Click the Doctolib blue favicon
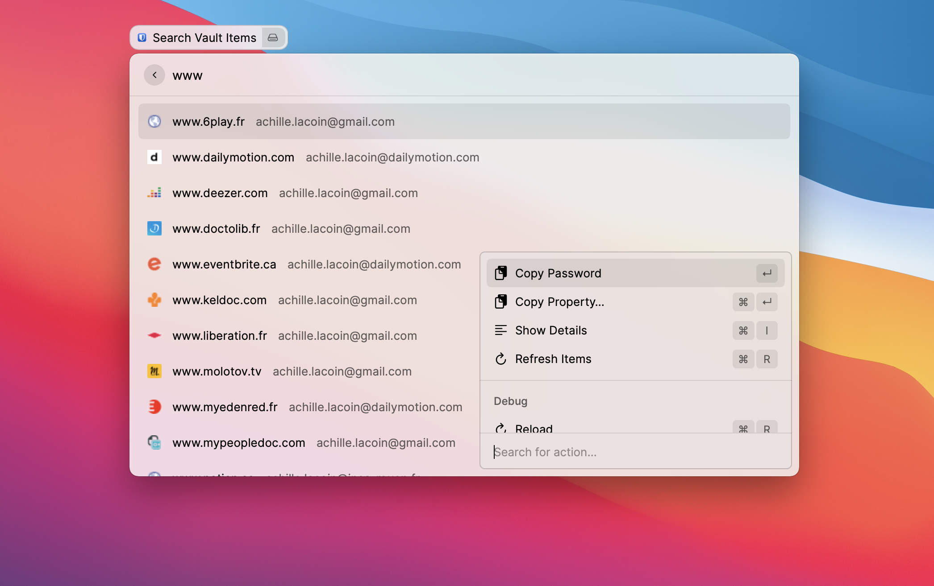This screenshot has height=586, width=934. click(x=154, y=228)
